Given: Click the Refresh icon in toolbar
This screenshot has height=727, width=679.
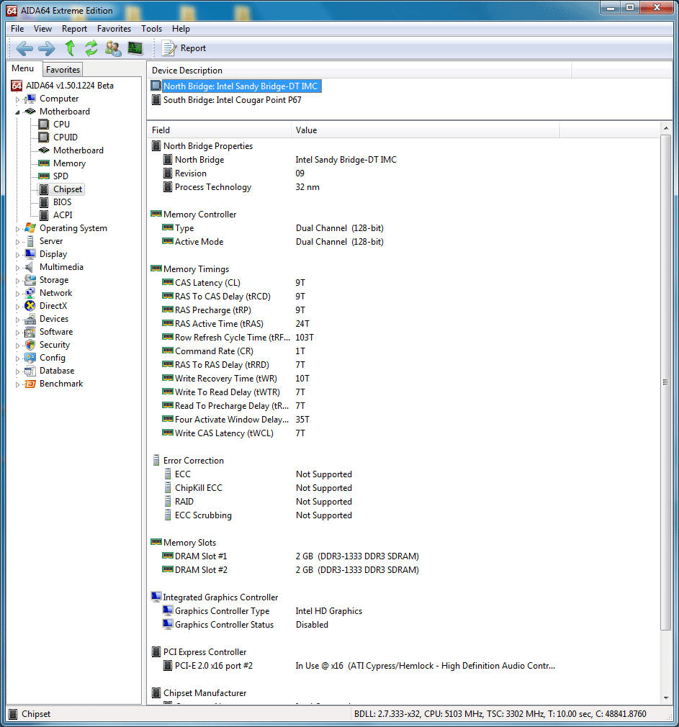Looking at the screenshot, I should (x=91, y=48).
